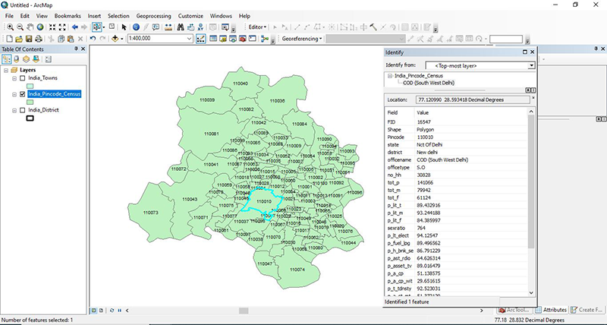Open the map scale 1:400,000 dropdown
This screenshot has height=325, width=607.
click(x=189, y=38)
